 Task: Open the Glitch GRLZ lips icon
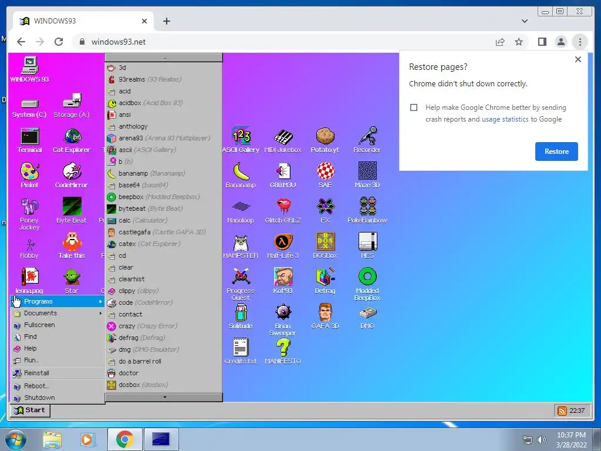click(283, 211)
